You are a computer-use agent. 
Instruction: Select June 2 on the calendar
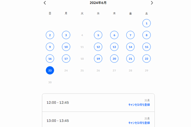coord(50,35)
